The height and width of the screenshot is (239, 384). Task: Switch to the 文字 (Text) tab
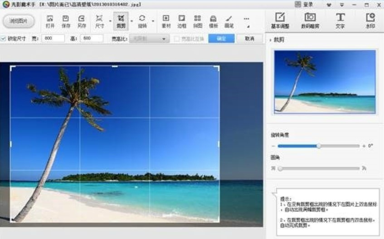(340, 20)
